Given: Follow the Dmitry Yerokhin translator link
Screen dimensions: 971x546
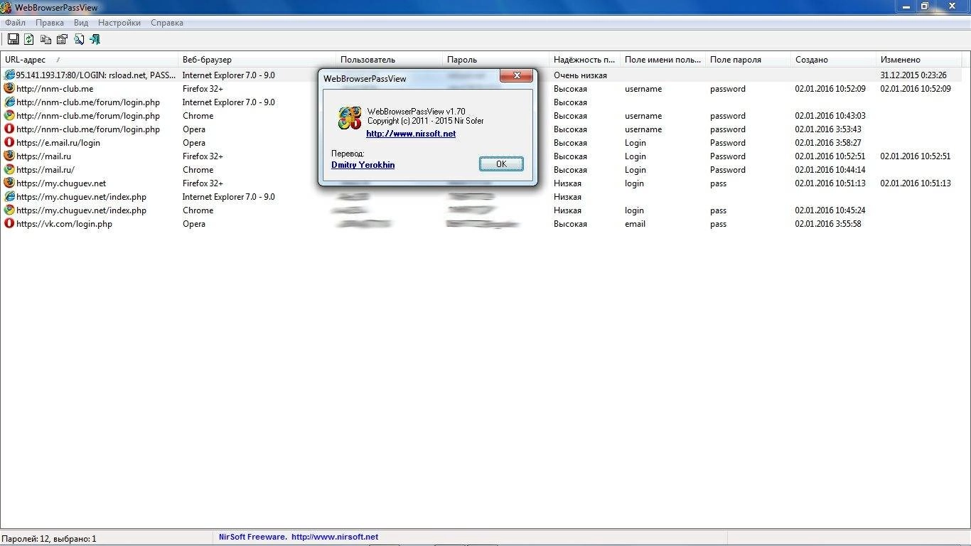Looking at the screenshot, I should 363,165.
